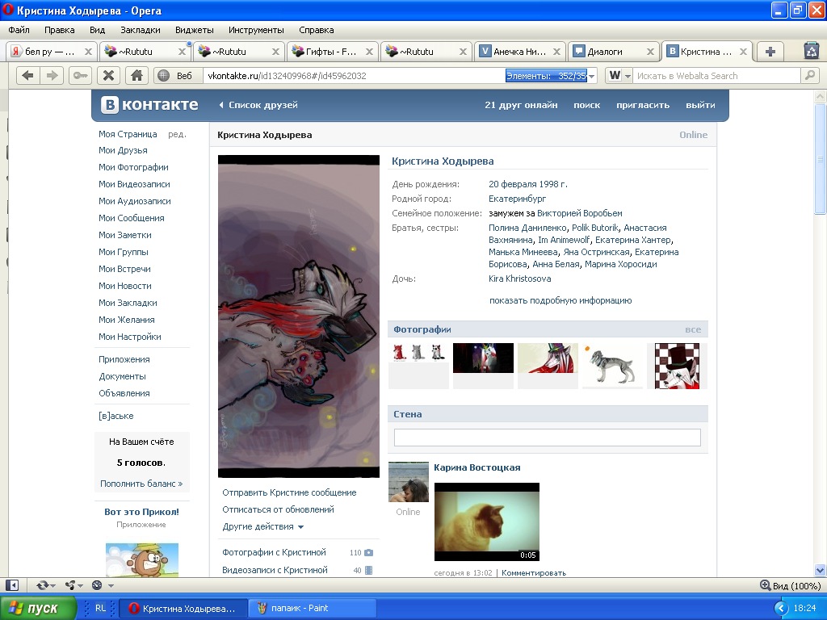Open Opera Link dropdown arrow in status bar
Image resolution: width=827 pixels, height=620 pixels.
click(52, 586)
